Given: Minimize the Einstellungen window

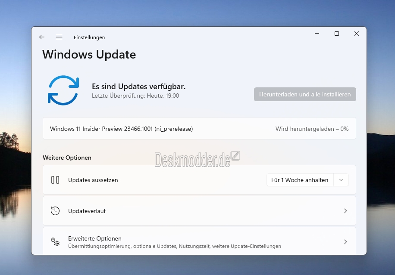Looking at the screenshot, I should click(317, 34).
